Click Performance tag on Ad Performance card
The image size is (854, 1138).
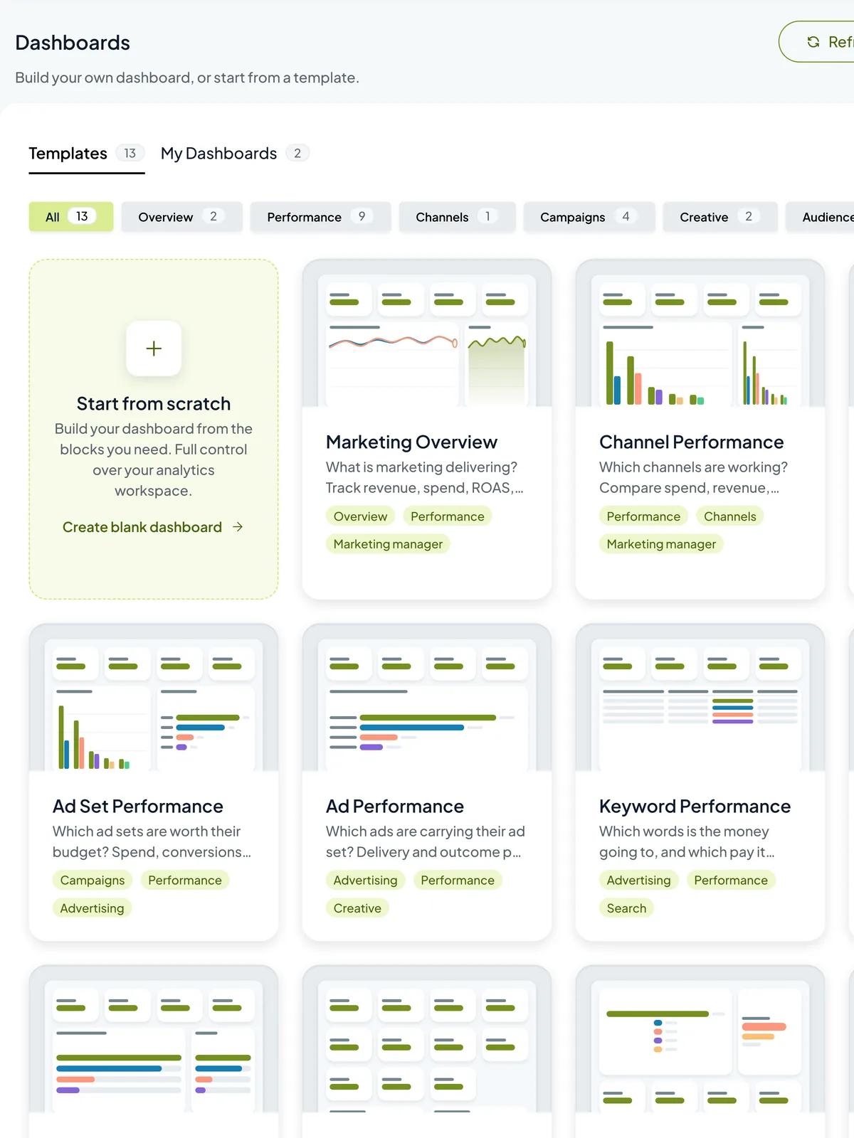458,881
